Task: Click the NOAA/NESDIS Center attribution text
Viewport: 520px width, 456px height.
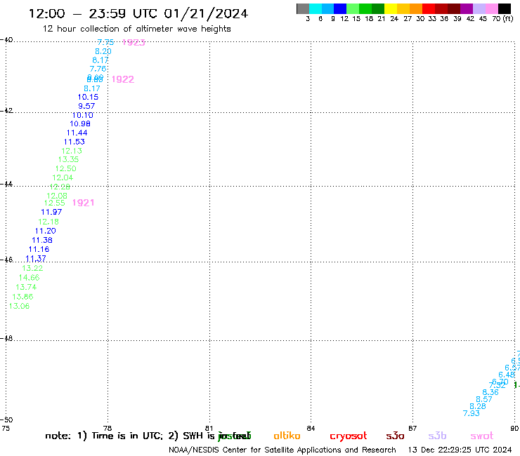Action: pyautogui.click(x=282, y=450)
